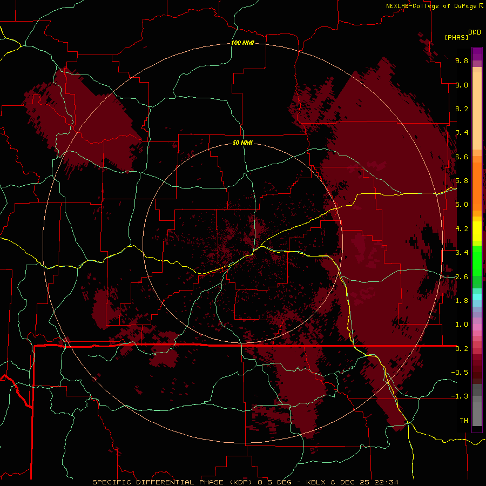This screenshot has height=486, width=486.
Task: Click the 0.2 value on color scale
Action: [462, 349]
